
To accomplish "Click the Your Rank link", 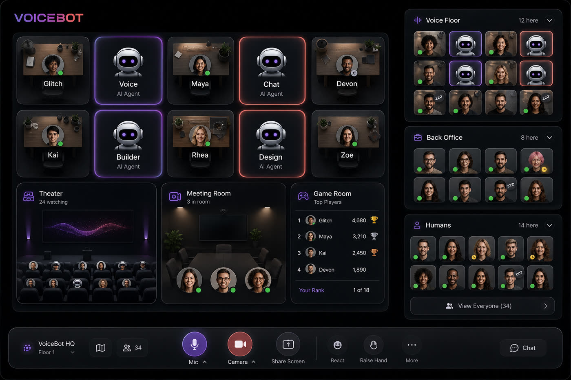I will 312,290.
